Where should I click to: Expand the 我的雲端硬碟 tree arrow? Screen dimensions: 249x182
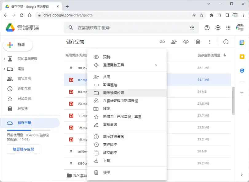[x=4, y=59]
